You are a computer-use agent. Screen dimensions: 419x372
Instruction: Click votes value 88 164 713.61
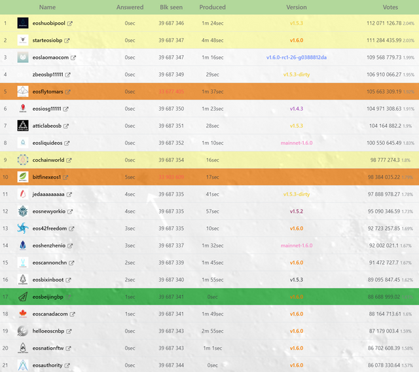pos(385,314)
